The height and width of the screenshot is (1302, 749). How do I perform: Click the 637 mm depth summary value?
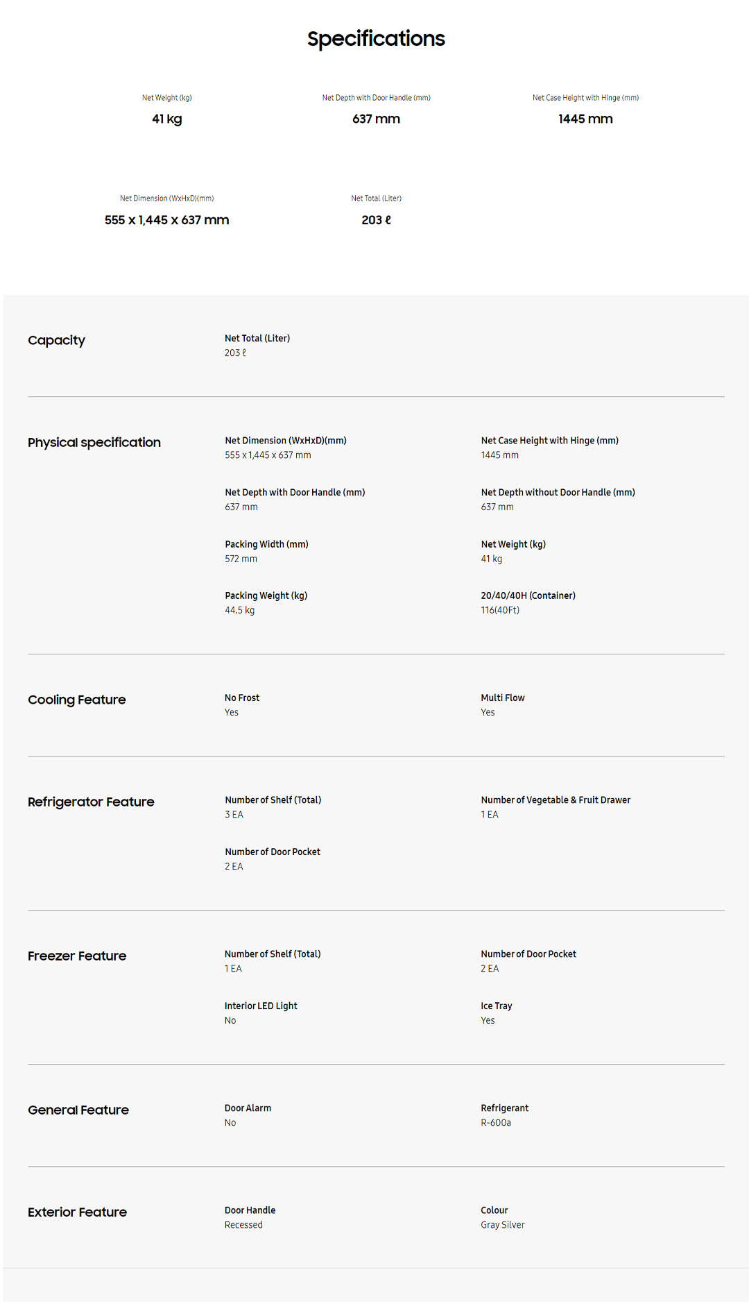tap(376, 119)
